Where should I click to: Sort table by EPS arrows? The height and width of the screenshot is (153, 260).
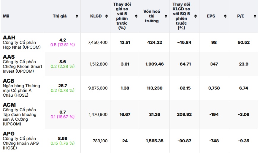(225, 16)
